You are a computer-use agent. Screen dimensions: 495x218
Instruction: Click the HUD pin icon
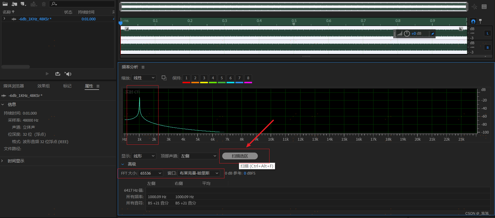tap(433, 34)
